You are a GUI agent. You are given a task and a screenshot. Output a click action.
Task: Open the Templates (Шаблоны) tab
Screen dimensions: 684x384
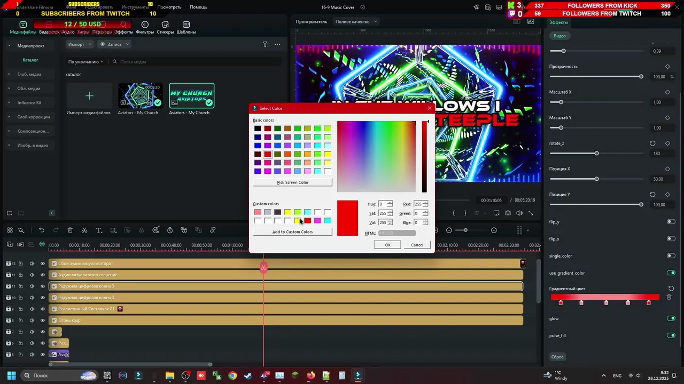pyautogui.click(x=186, y=28)
